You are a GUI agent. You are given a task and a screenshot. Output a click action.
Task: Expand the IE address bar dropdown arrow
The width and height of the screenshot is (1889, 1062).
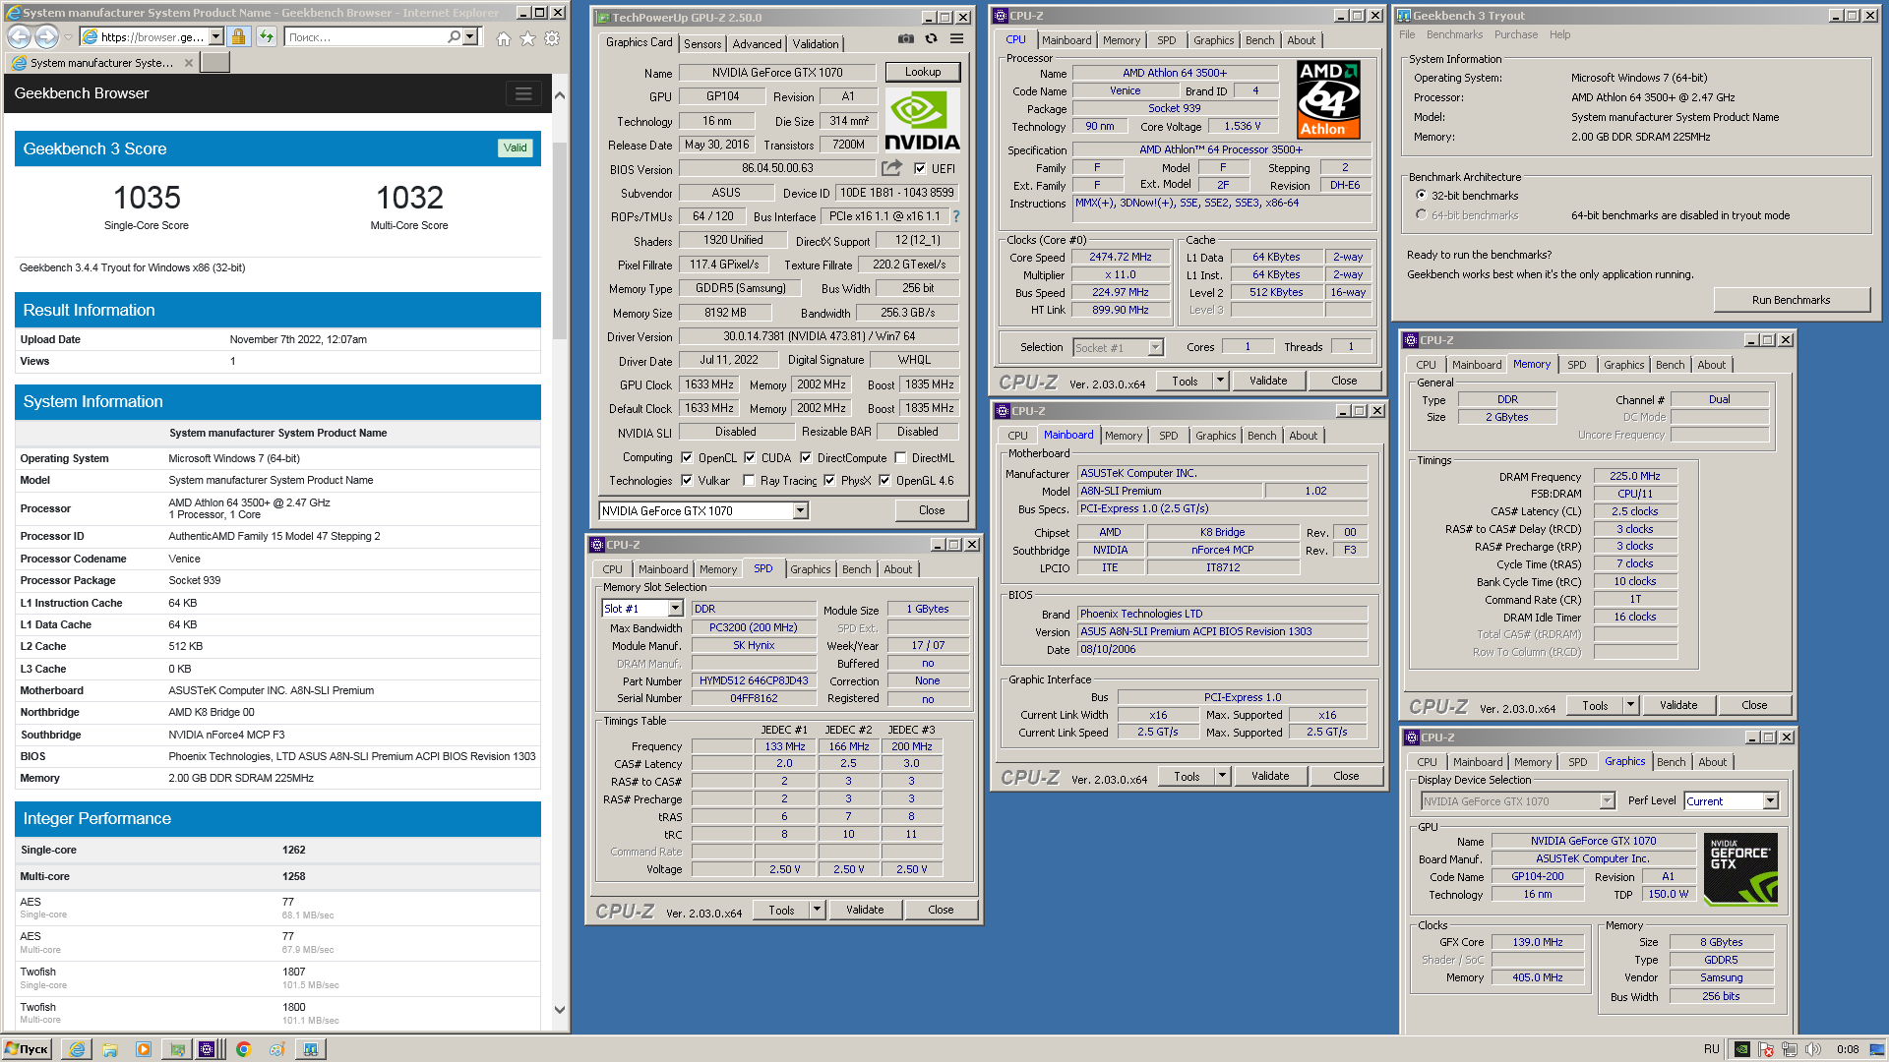(216, 36)
